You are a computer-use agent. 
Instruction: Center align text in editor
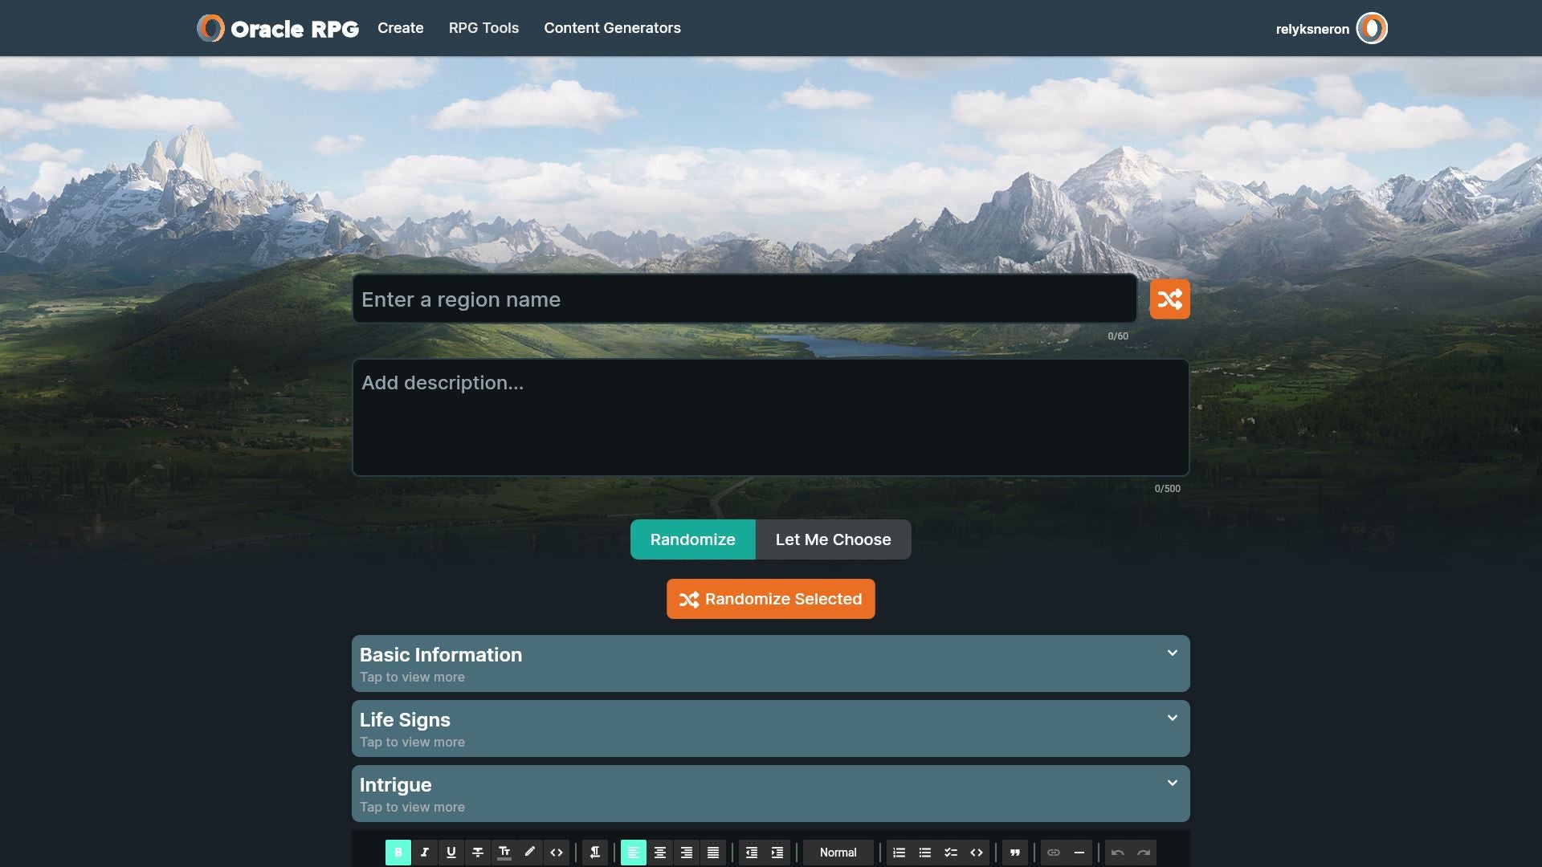(659, 853)
